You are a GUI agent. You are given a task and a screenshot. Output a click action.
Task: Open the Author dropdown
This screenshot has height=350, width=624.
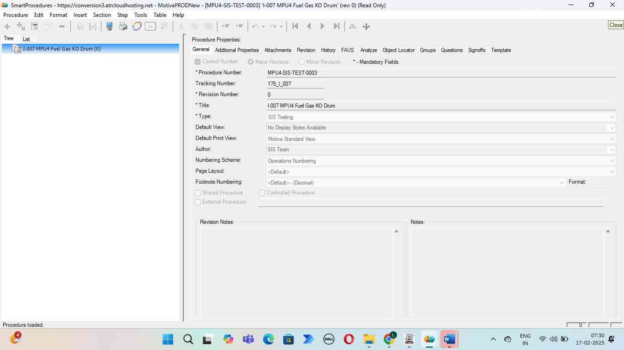(441, 150)
